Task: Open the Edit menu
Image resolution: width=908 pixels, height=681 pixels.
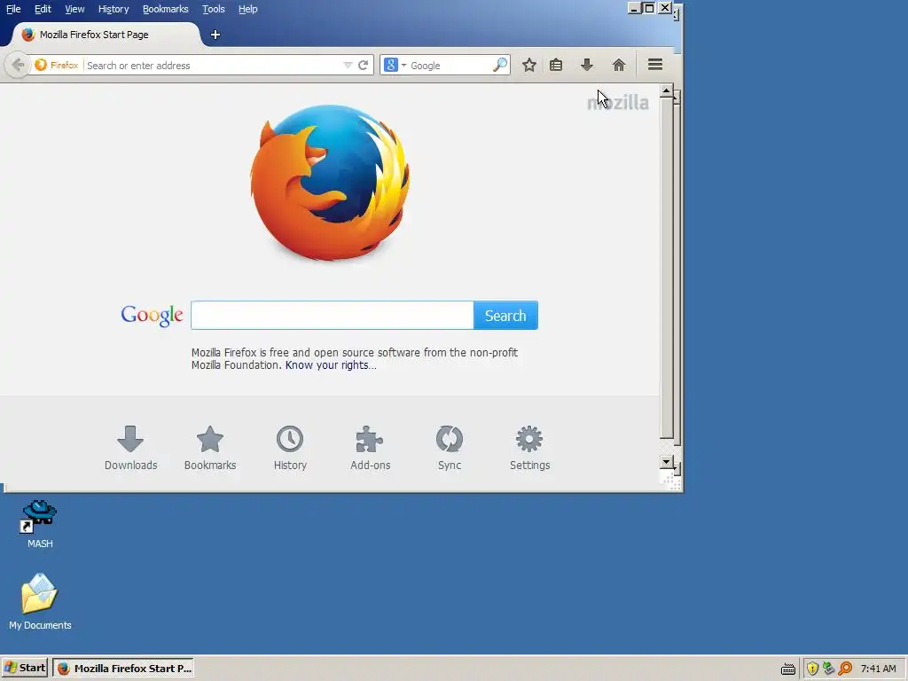Action: (43, 9)
